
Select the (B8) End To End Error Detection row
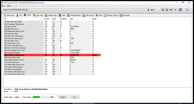(x=52, y=48)
